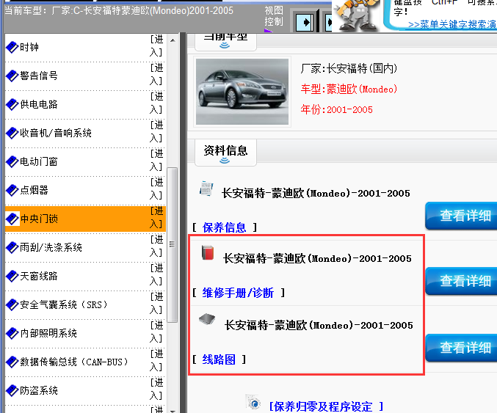The width and height of the screenshot is (497, 413).
Task: Click 查看详细 button for 维修手册/诊断
Action: point(461,281)
